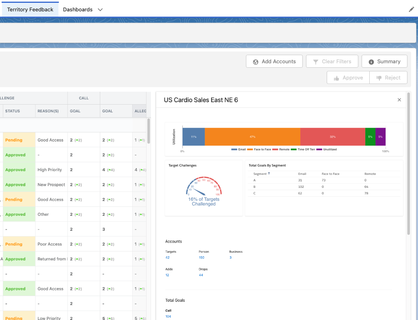Open the Dashboards tab
Screen dimensions: 418x320
[x=78, y=9]
